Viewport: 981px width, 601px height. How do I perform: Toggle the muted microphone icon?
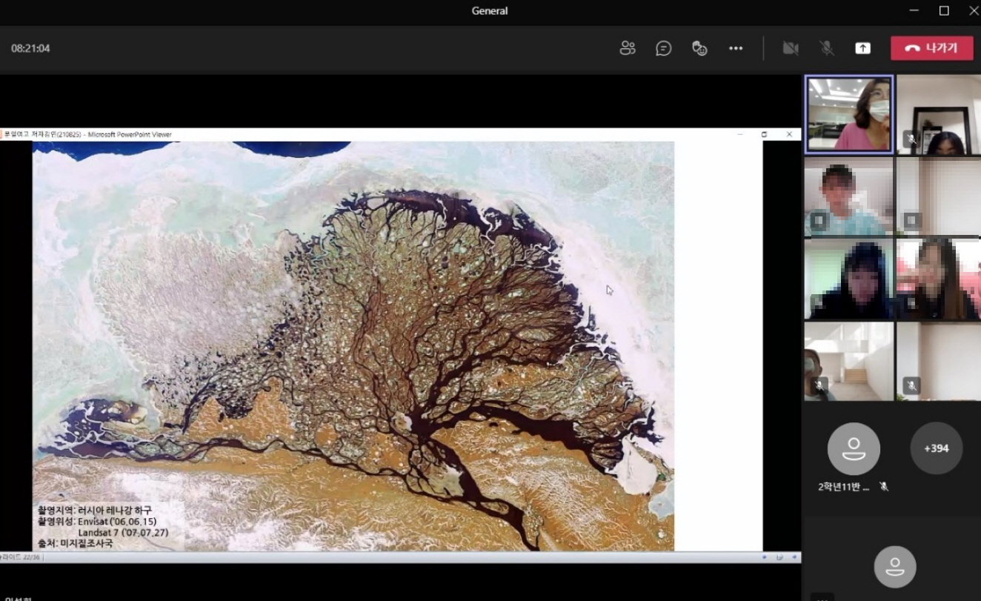[827, 48]
